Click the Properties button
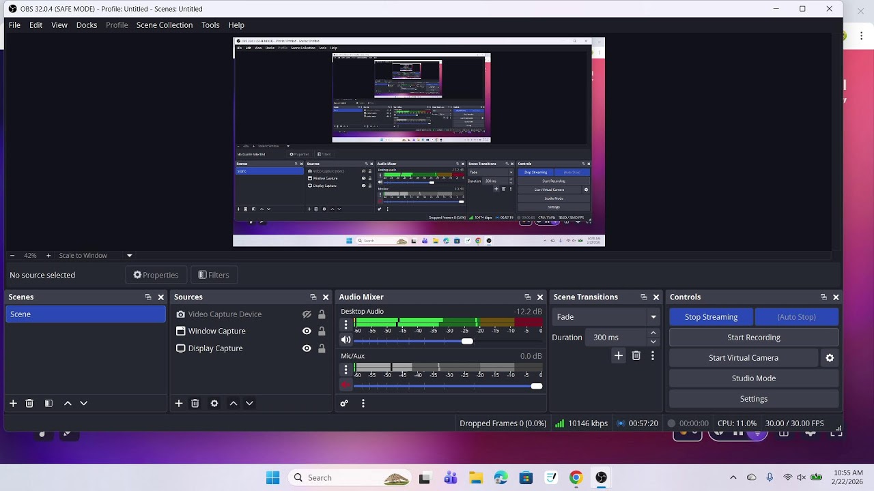The height and width of the screenshot is (491, 874). [x=156, y=275]
